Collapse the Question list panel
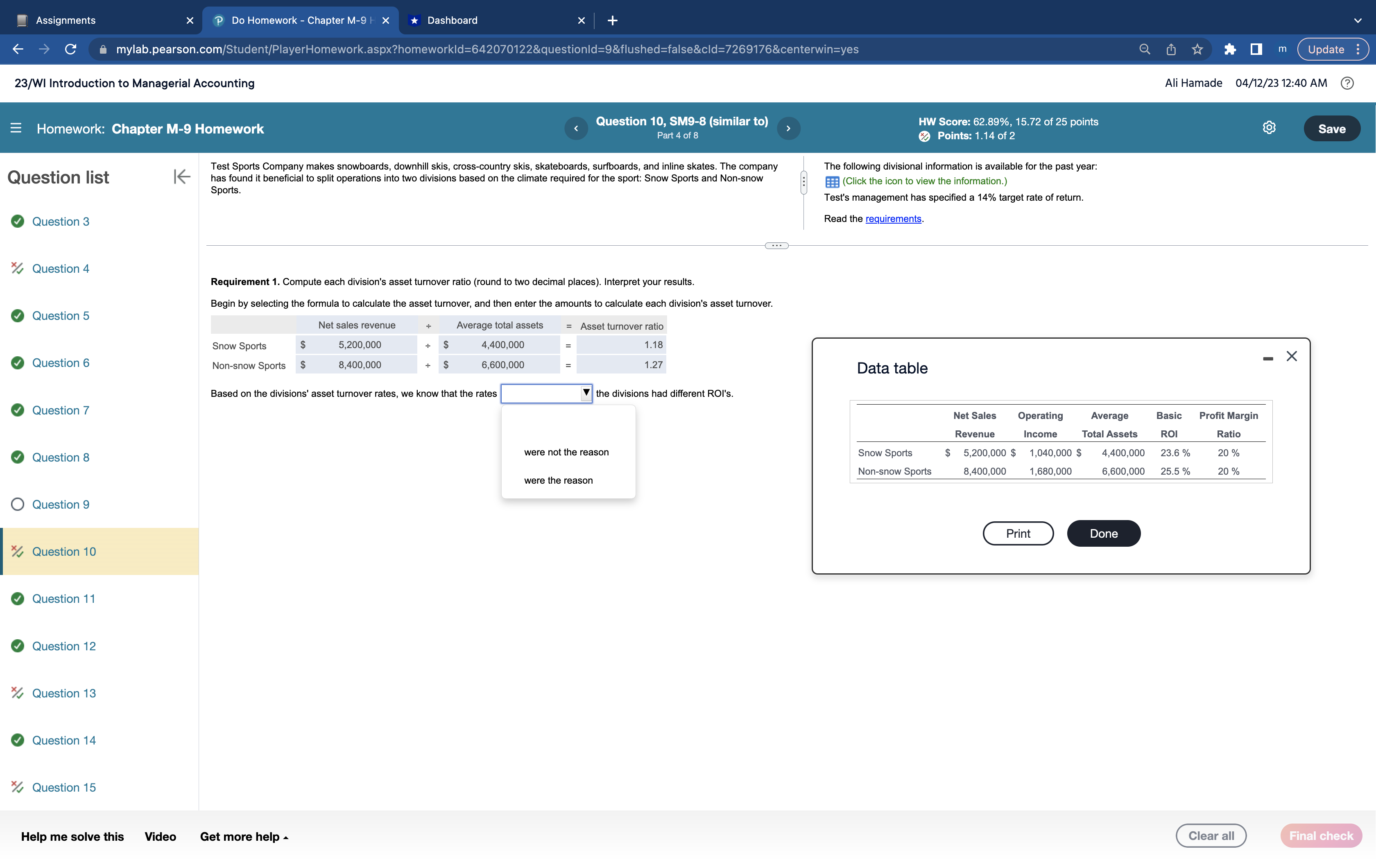The height and width of the screenshot is (860, 1376). pyautogui.click(x=181, y=177)
